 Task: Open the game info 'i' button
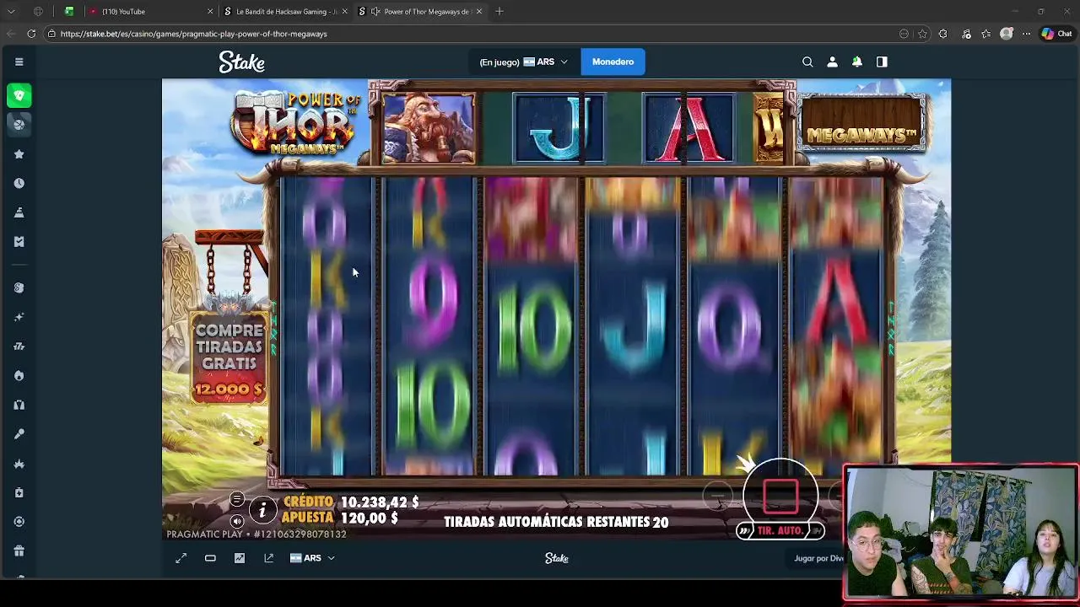click(x=262, y=510)
